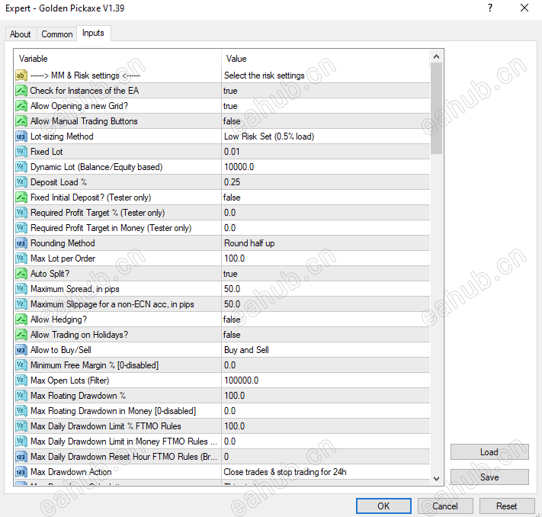Click the scrollbar down arrow of the inputs list
Screen dimensions: 542x517
tap(436, 479)
